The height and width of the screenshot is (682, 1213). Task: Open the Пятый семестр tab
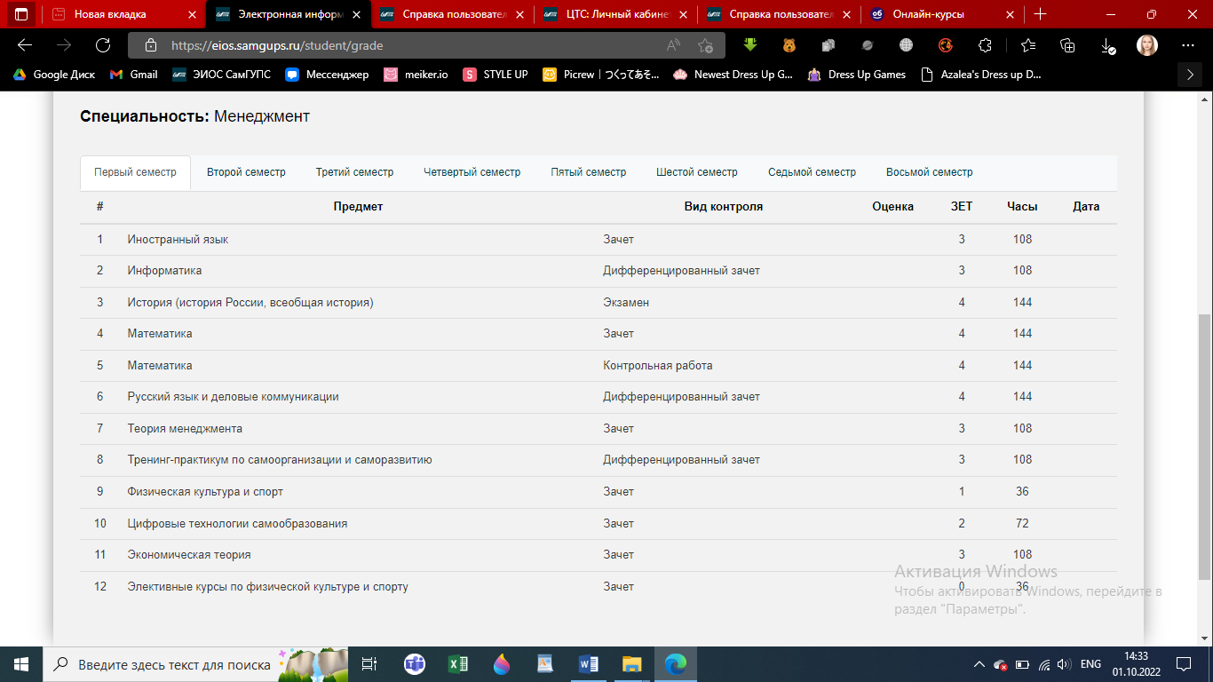coord(588,172)
